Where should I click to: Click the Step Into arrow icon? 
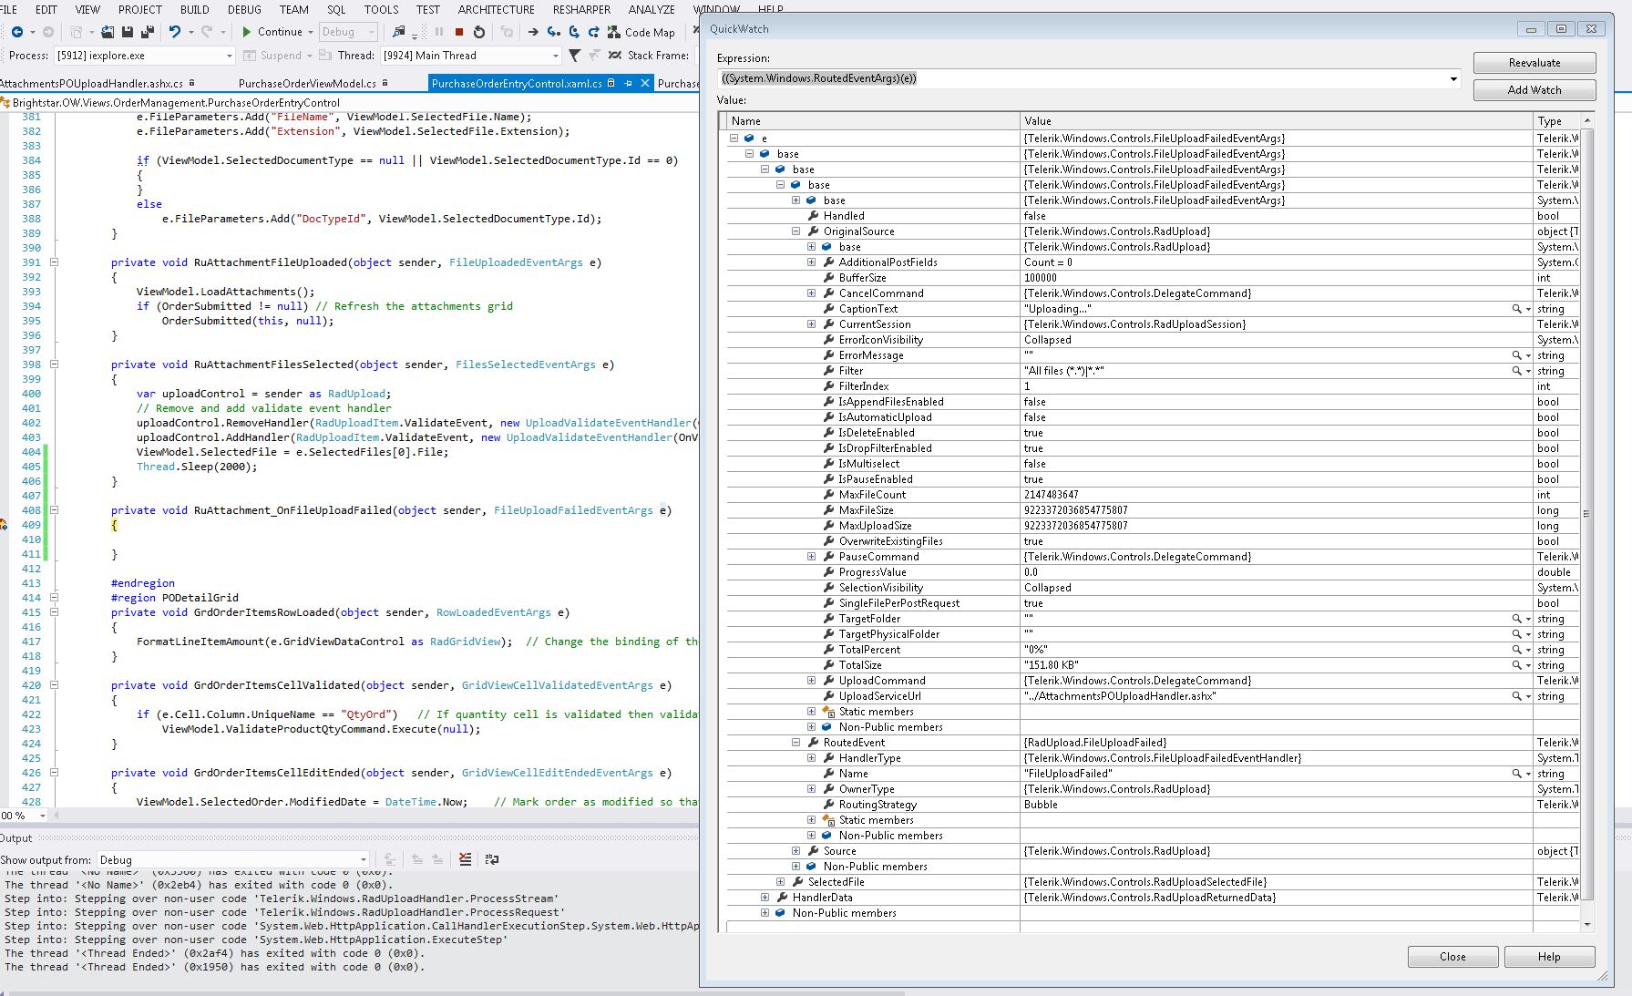(x=553, y=32)
